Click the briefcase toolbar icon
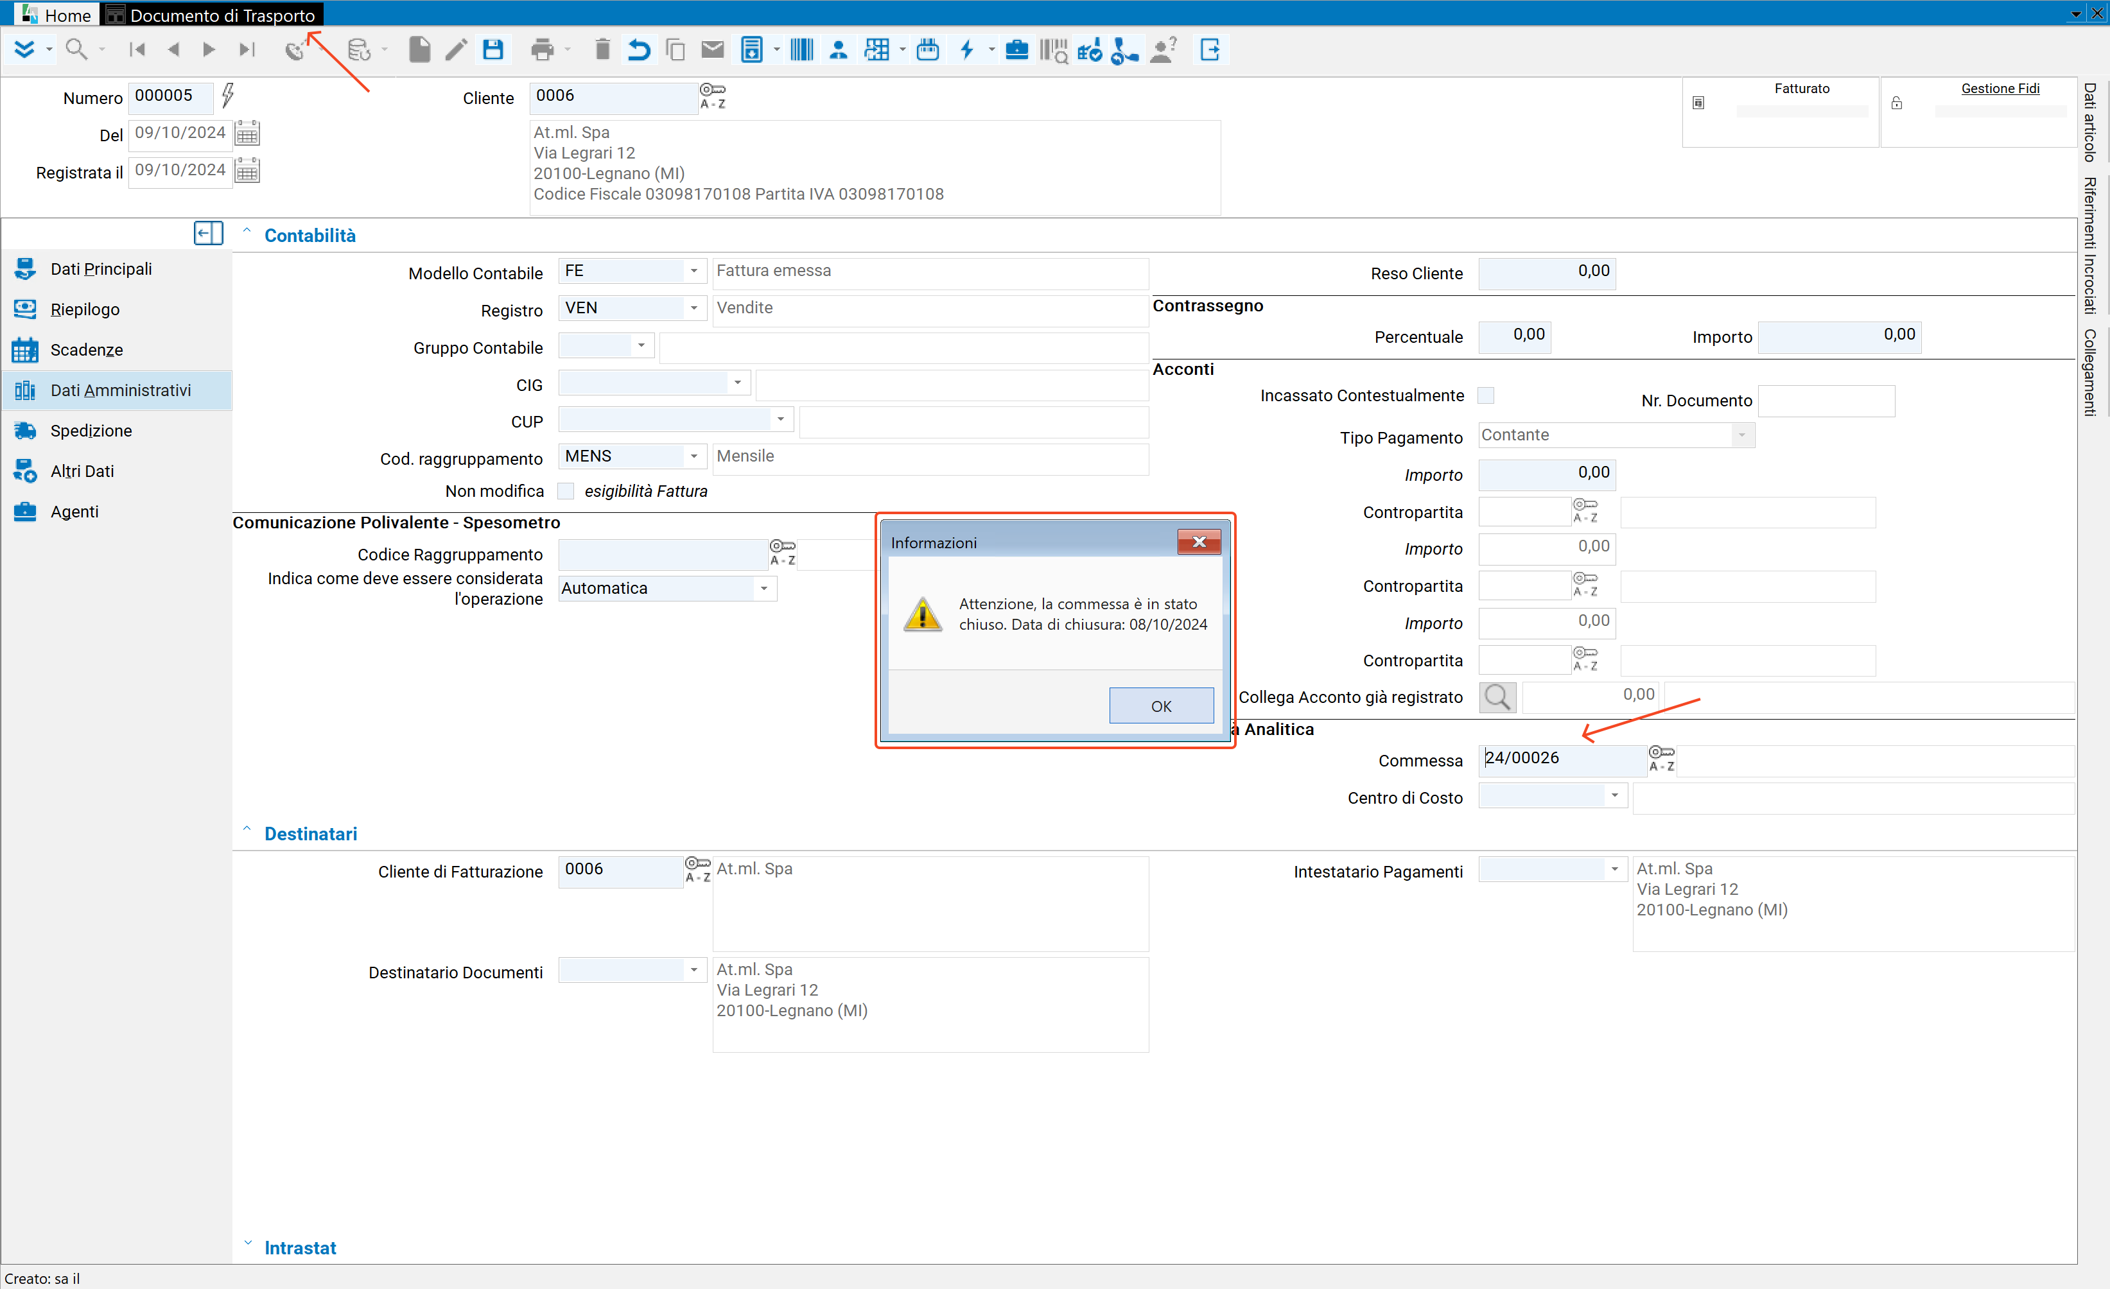Image resolution: width=2110 pixels, height=1289 pixels. point(1016,49)
